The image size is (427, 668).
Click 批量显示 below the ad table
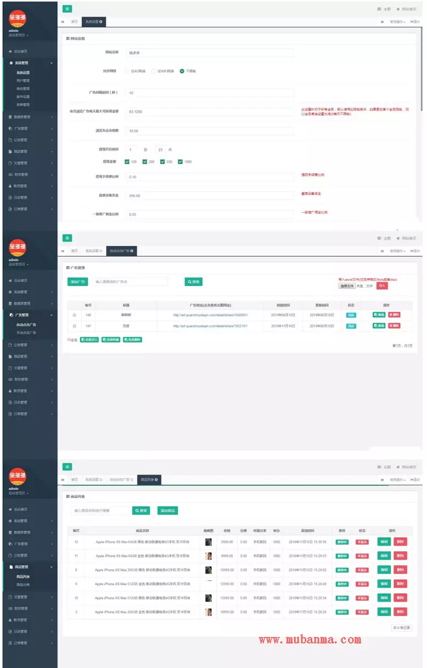[x=89, y=340]
